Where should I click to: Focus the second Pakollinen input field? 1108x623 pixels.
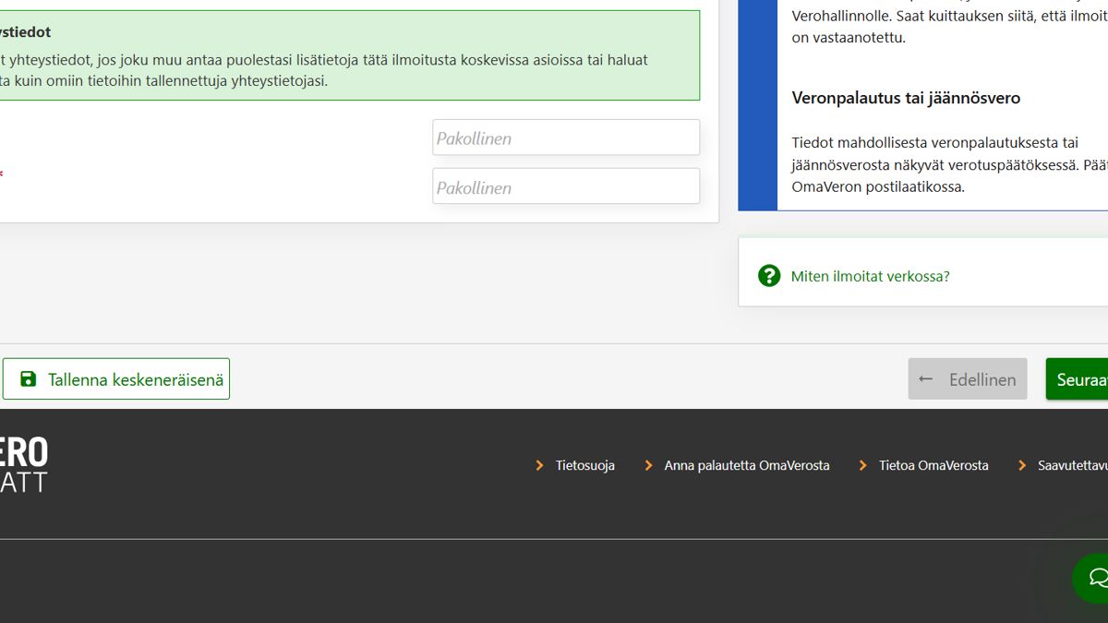click(x=566, y=186)
